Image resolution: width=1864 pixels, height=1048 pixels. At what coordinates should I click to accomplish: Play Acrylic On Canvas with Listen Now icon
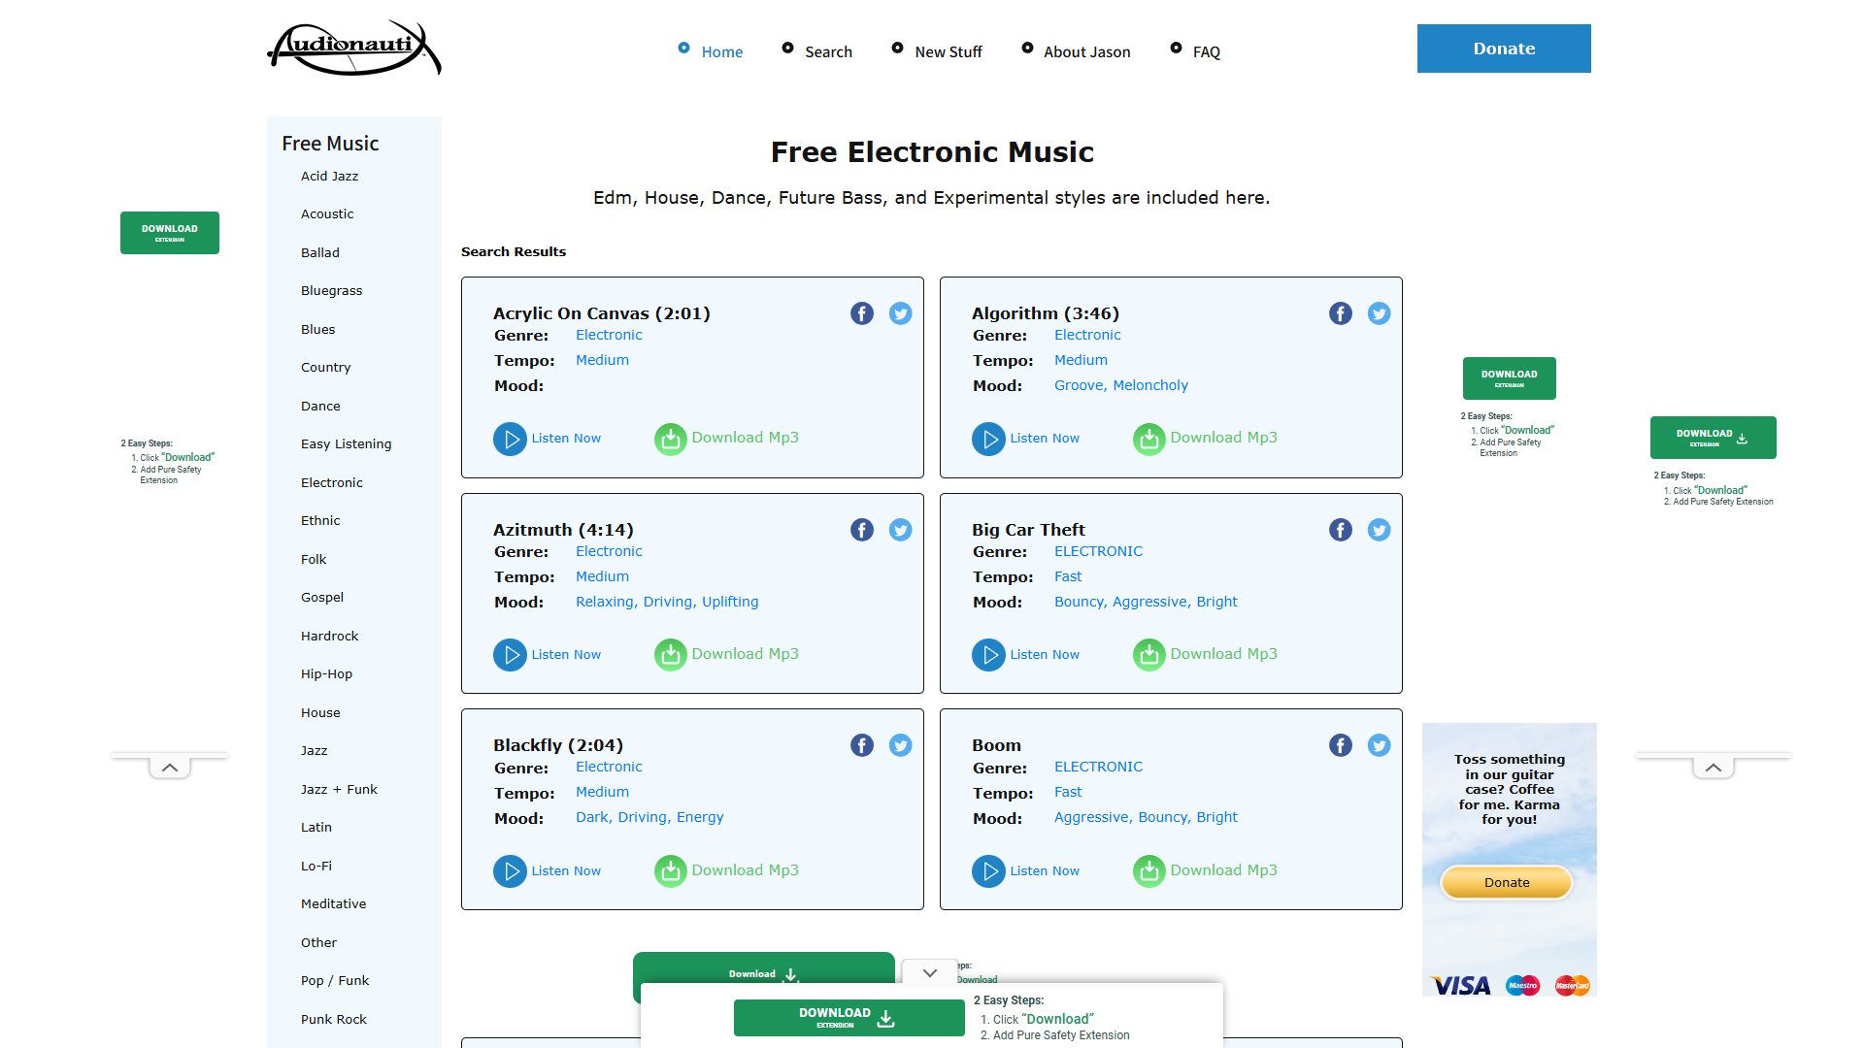pos(510,439)
